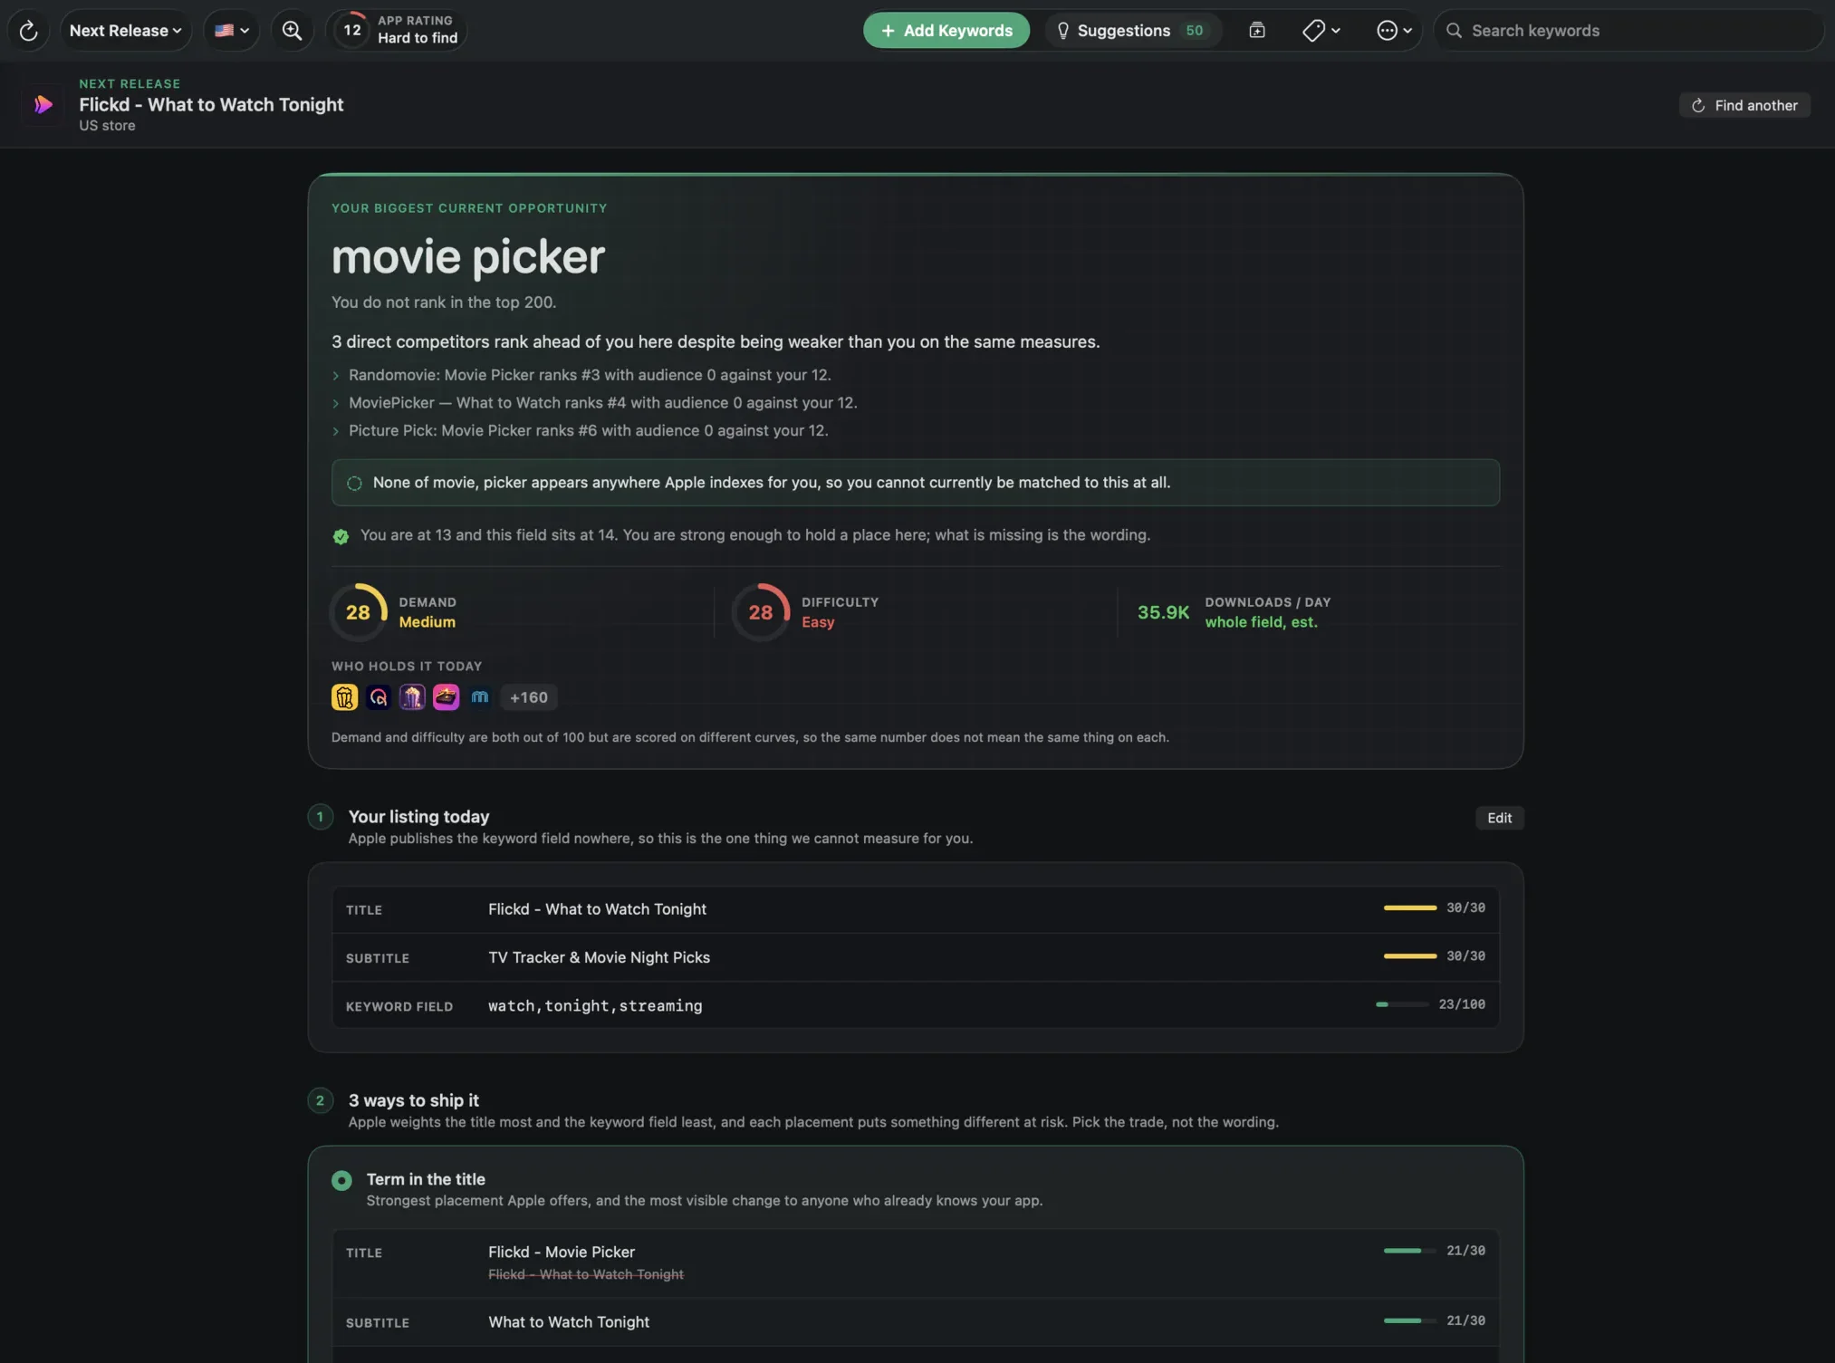The height and width of the screenshot is (1363, 1835).
Task: Click 35.9K downloads per day value
Action: tap(1163, 613)
